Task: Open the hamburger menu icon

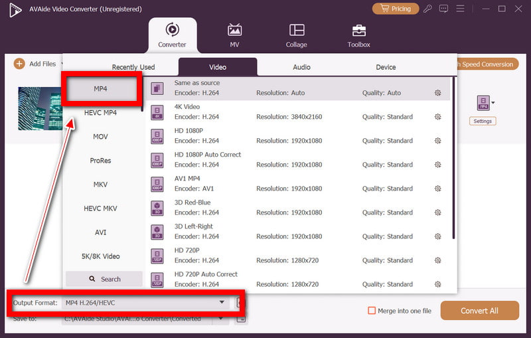Action: 460,9
